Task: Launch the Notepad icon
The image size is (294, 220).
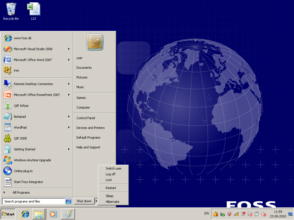Action: pyautogui.click(x=8, y=117)
